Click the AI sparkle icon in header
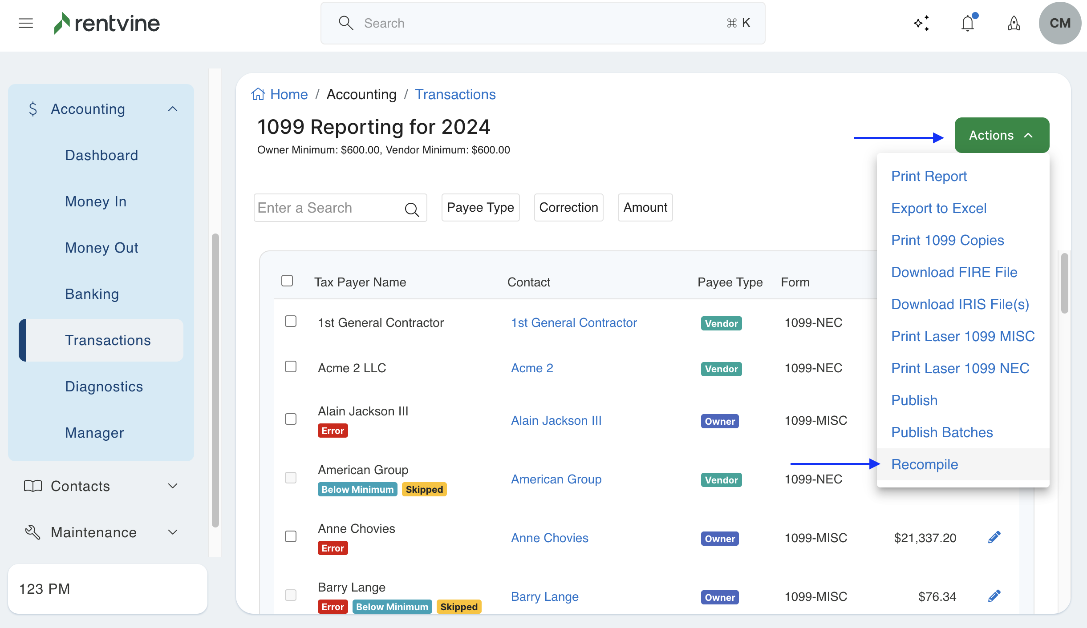The image size is (1087, 628). point(921,23)
